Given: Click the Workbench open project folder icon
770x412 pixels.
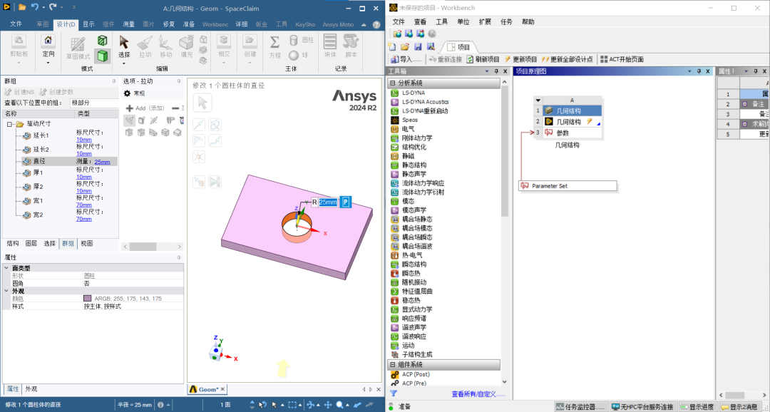Looking at the screenshot, I should (x=405, y=47).
